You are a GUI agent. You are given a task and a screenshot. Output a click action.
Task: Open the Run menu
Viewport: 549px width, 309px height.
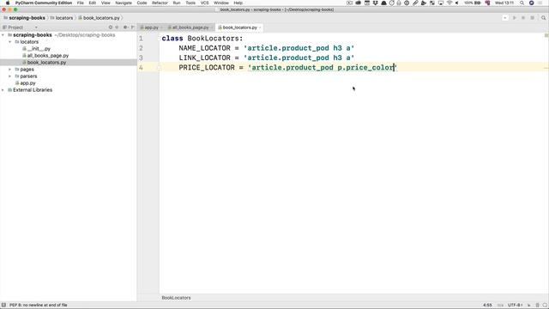click(x=177, y=3)
